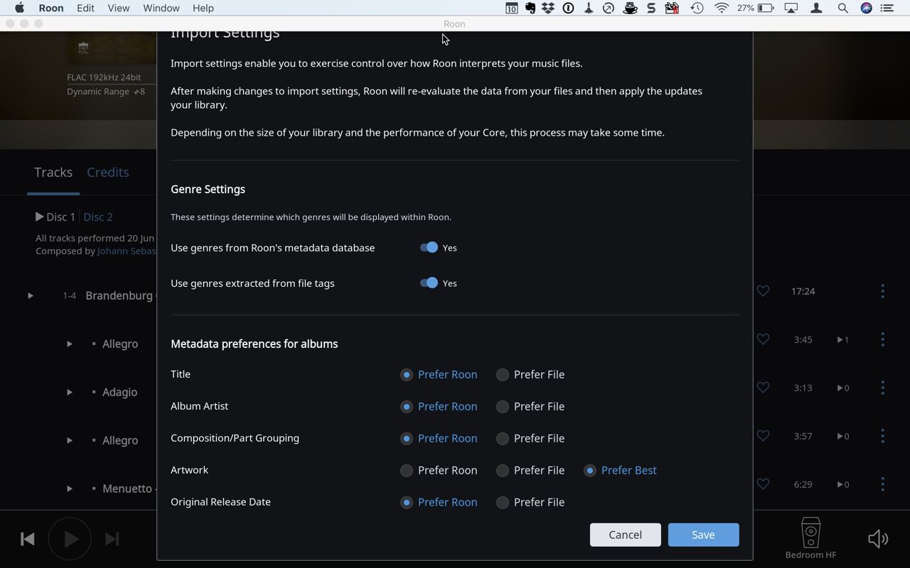Select Prefer File for Original Release Date

(x=530, y=503)
